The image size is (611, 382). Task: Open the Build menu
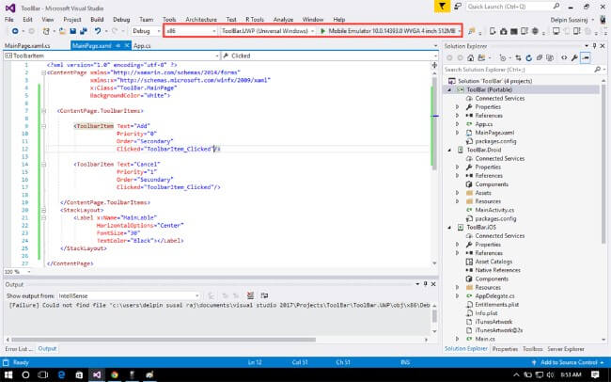click(95, 19)
